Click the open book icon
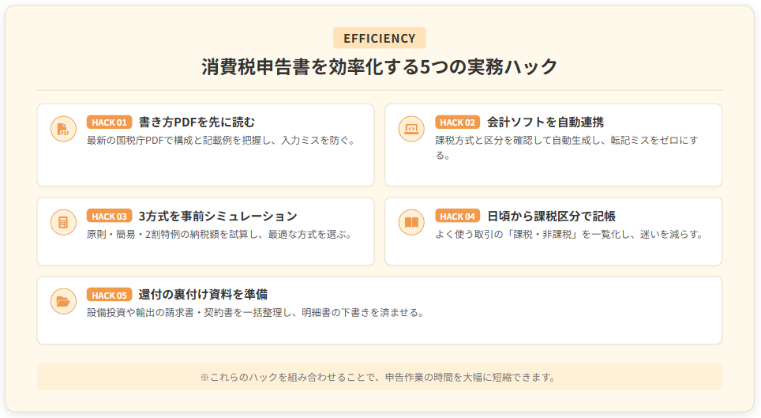The height and width of the screenshot is (418, 761). coord(411,223)
